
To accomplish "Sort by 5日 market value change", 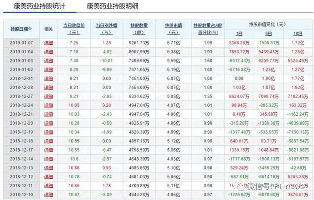I will (x=269, y=33).
